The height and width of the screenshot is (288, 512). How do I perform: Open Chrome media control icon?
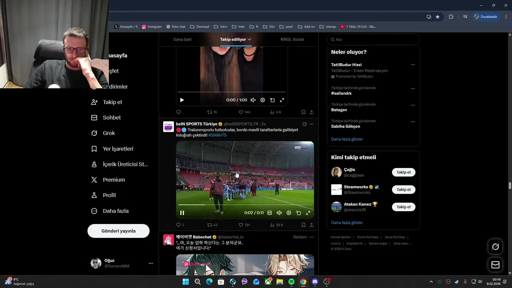point(465,17)
